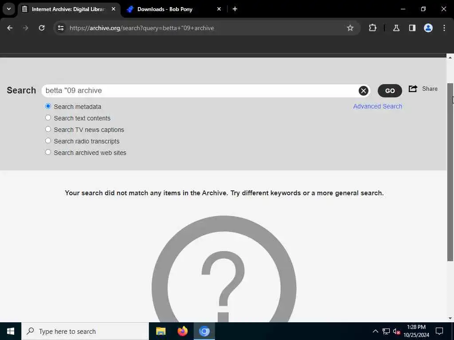Clear the search query with X
Image resolution: width=454 pixels, height=340 pixels.
[x=364, y=91]
